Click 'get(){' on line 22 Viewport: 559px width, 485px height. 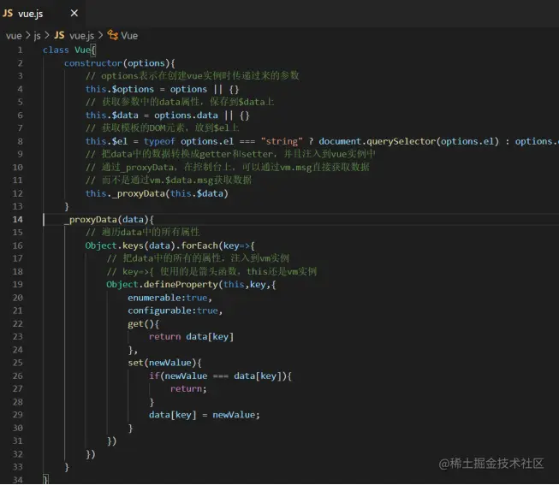click(143, 324)
